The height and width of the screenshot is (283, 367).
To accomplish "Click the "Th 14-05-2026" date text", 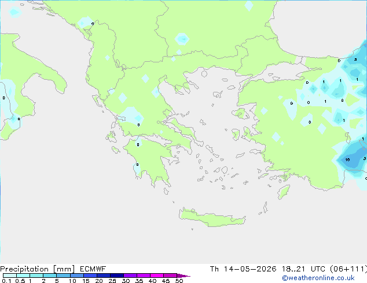I will [243, 269].
